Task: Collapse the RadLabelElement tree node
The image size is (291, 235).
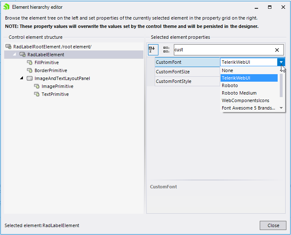Action: [15, 55]
